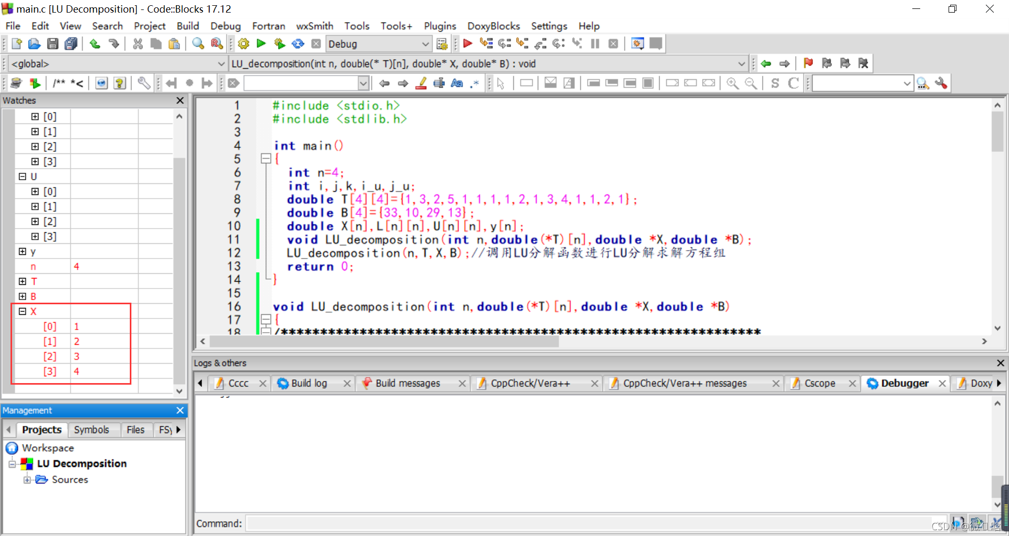
Task: Highlight text with marker pen icon
Action: point(421,83)
